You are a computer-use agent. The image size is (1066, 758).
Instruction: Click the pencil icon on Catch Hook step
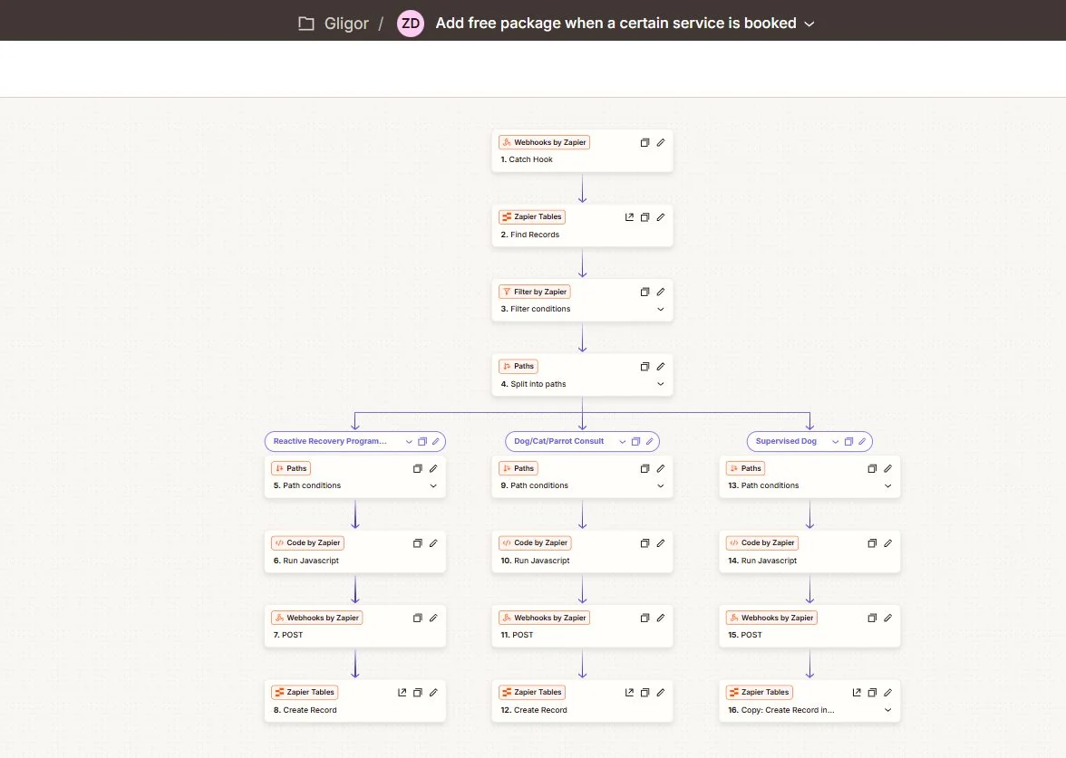click(661, 143)
